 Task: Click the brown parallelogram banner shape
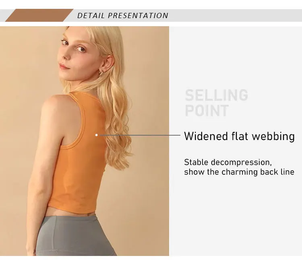click(x=39, y=15)
